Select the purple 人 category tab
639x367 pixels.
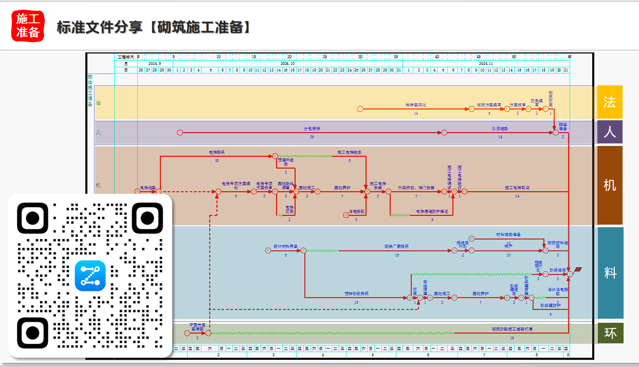click(610, 132)
